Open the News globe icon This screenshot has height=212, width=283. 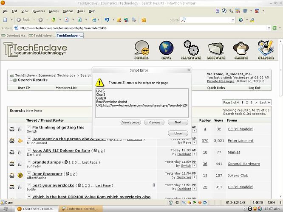(167, 50)
